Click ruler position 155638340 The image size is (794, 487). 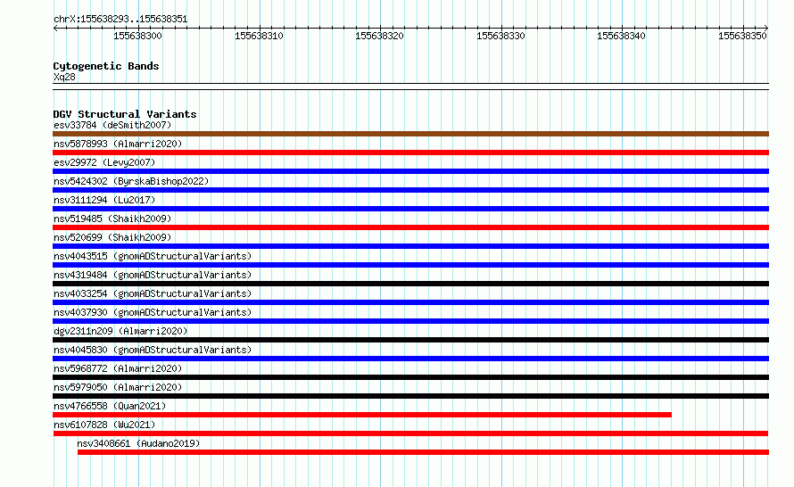point(621,36)
